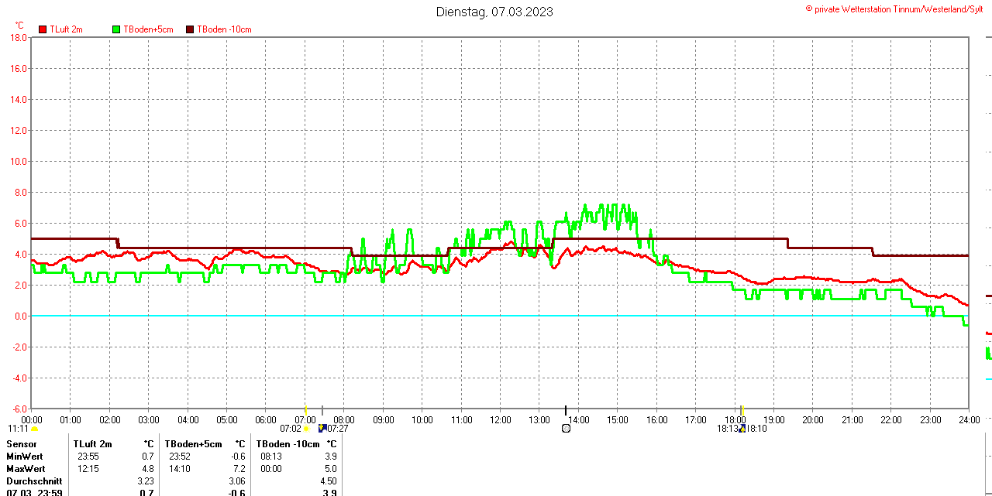Click the chart title Dienstag, 07.03.2023
The height and width of the screenshot is (496, 992).
(x=494, y=12)
